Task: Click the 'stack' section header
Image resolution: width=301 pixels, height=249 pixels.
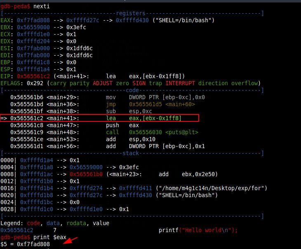Action: 131,153
